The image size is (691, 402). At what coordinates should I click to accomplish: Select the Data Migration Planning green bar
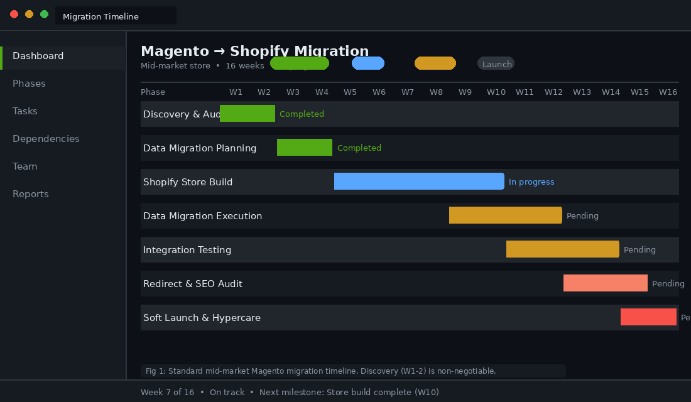pos(305,148)
